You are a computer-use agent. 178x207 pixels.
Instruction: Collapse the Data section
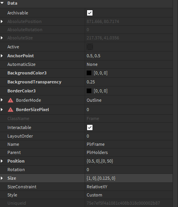(2, 3)
